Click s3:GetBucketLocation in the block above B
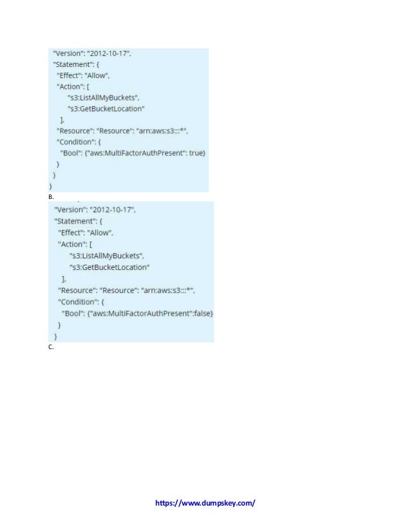The image size is (411, 532). (106, 109)
